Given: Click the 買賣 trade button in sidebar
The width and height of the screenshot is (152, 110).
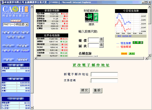Looking at the screenshot, I should [x=6, y=33].
